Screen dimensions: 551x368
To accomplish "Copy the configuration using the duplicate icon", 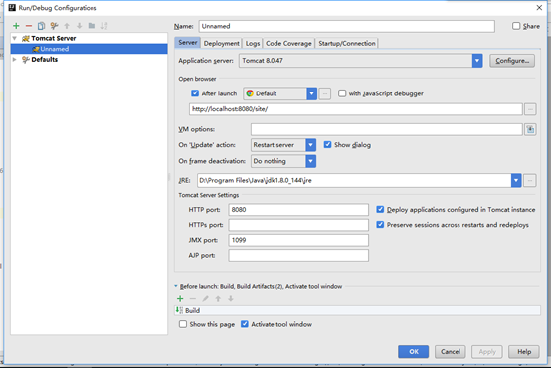I will coord(41,26).
